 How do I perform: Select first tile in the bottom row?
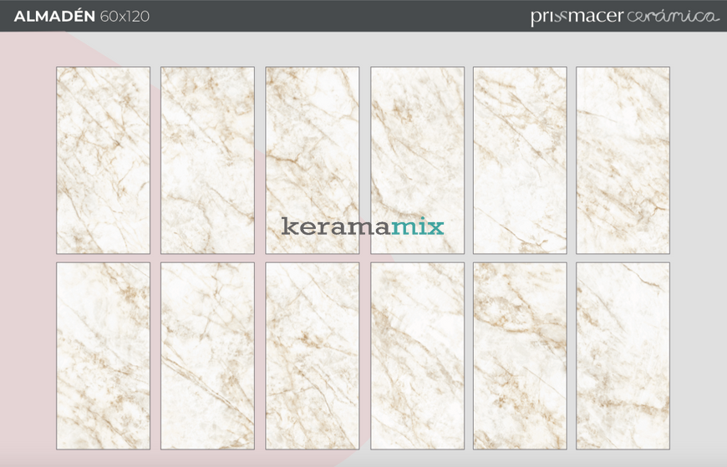pyautogui.click(x=104, y=356)
